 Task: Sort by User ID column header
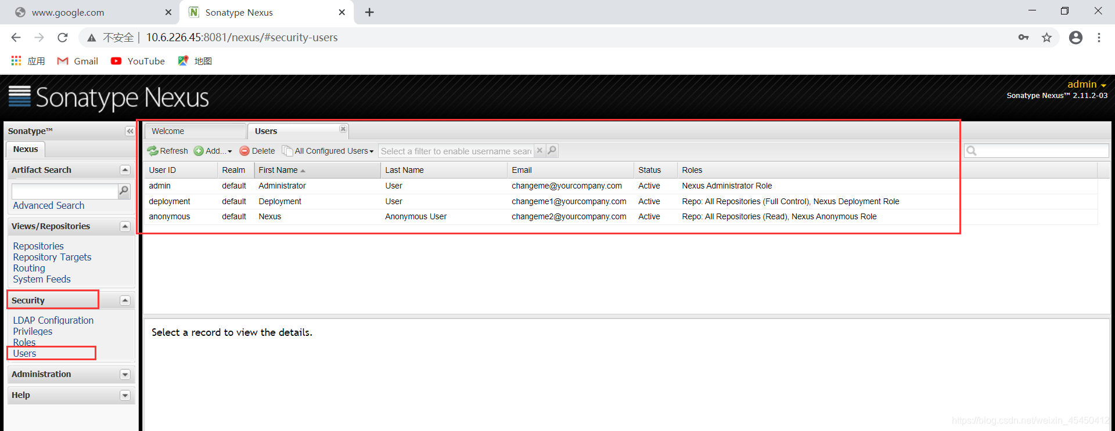pyautogui.click(x=181, y=170)
